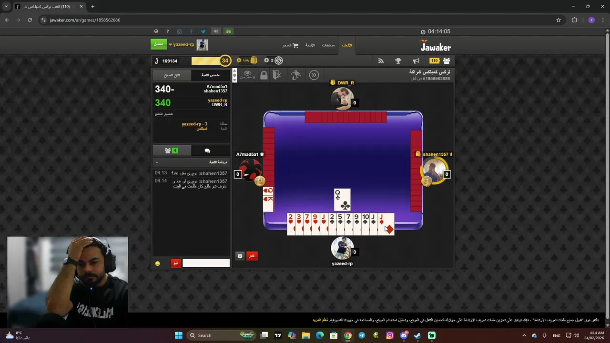This screenshot has height=343, width=610.
Task: Switch to the الأندية clubs tab
Action: click(310, 45)
